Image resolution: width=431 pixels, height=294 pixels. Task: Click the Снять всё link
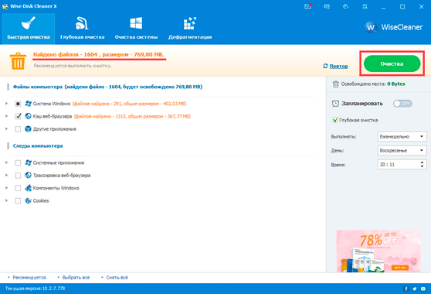coord(117,278)
